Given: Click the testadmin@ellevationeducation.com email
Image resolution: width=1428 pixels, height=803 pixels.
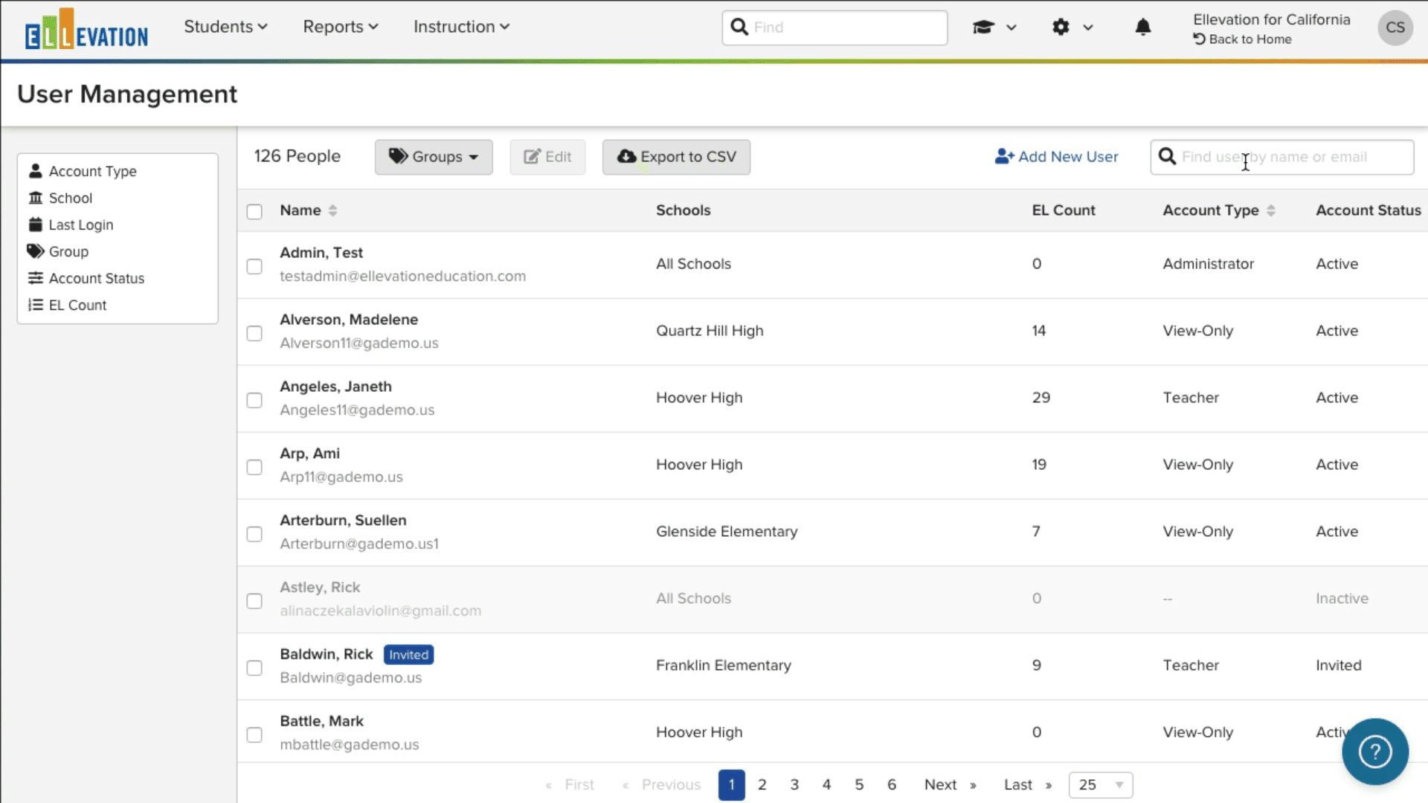Looking at the screenshot, I should [x=402, y=276].
